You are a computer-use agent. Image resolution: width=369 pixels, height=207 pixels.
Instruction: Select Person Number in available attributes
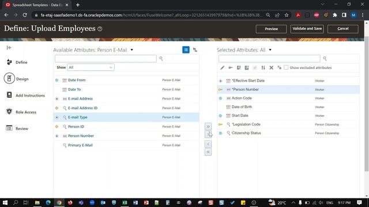(126, 136)
